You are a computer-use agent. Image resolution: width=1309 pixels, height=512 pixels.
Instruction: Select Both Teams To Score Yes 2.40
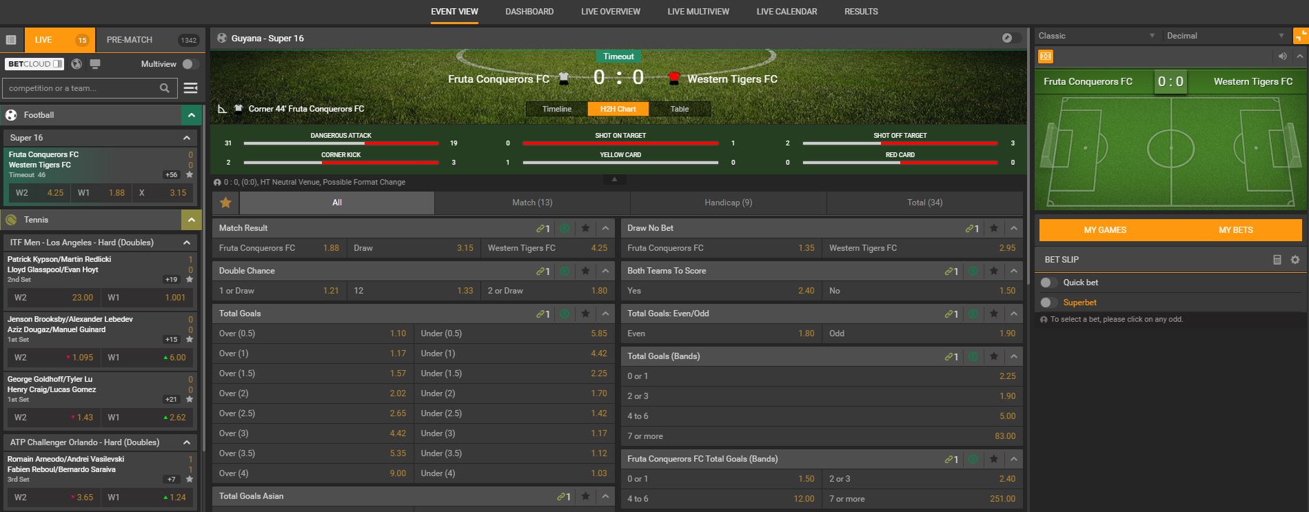[x=721, y=291]
